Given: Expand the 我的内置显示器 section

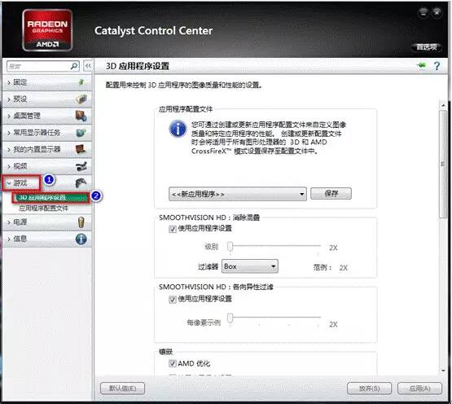Looking at the screenshot, I should click(46, 149).
